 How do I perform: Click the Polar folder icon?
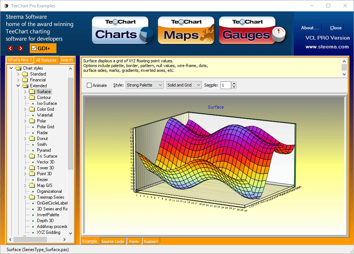click(x=32, y=121)
